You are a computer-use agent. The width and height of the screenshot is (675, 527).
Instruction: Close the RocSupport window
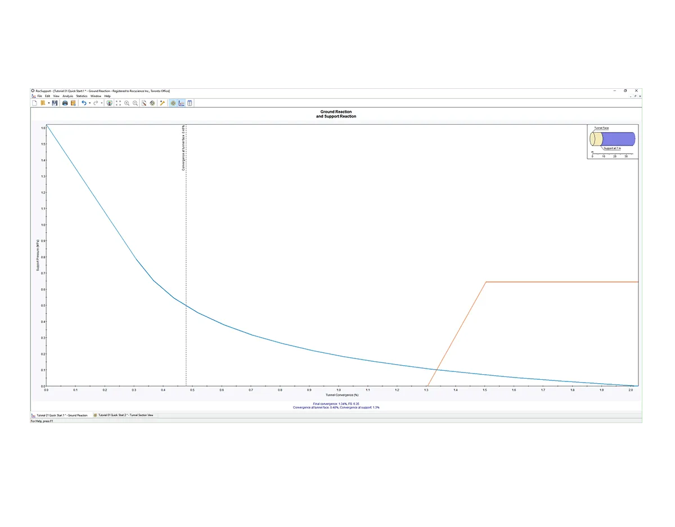(x=636, y=90)
